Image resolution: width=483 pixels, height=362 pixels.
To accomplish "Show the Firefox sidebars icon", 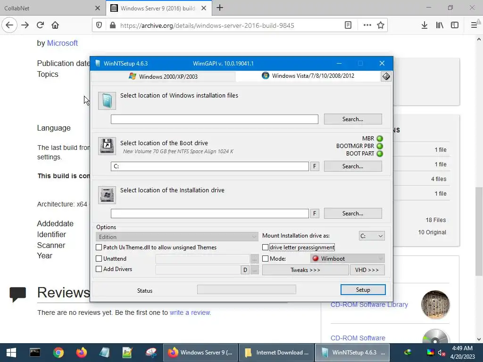I will (x=455, y=25).
